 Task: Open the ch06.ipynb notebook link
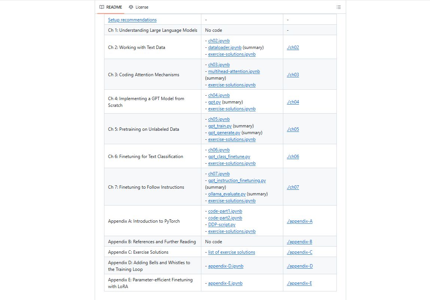[219, 150]
